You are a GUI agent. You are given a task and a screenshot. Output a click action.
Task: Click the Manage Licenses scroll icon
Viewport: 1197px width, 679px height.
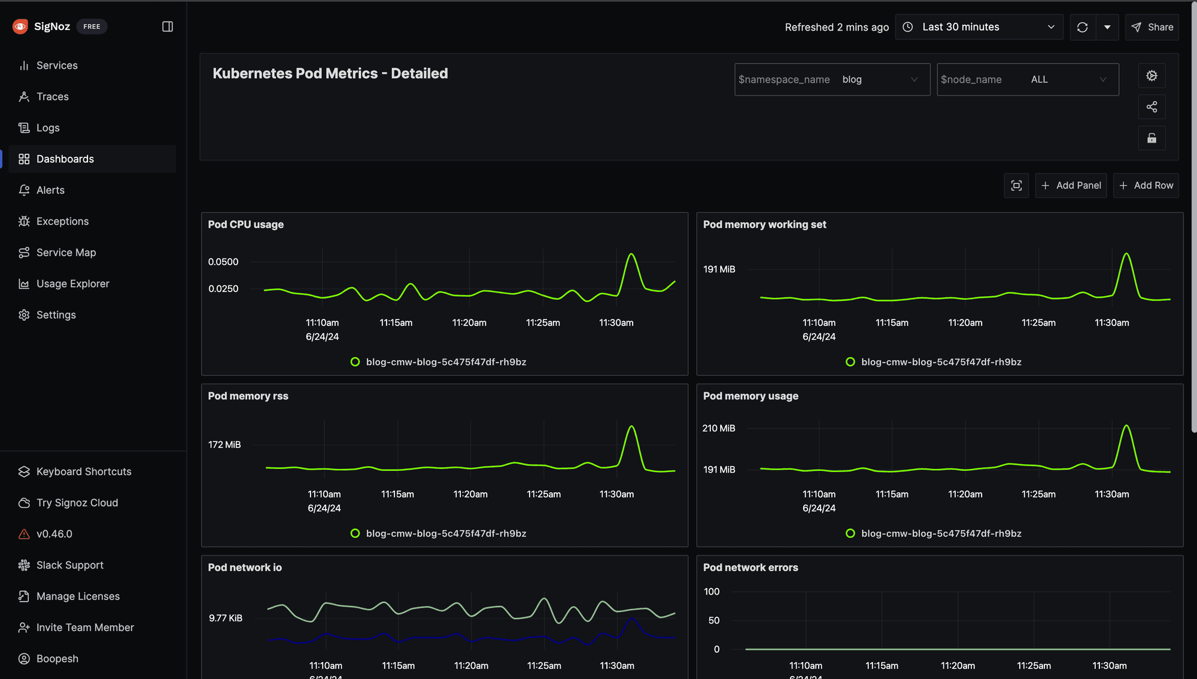[x=24, y=596]
